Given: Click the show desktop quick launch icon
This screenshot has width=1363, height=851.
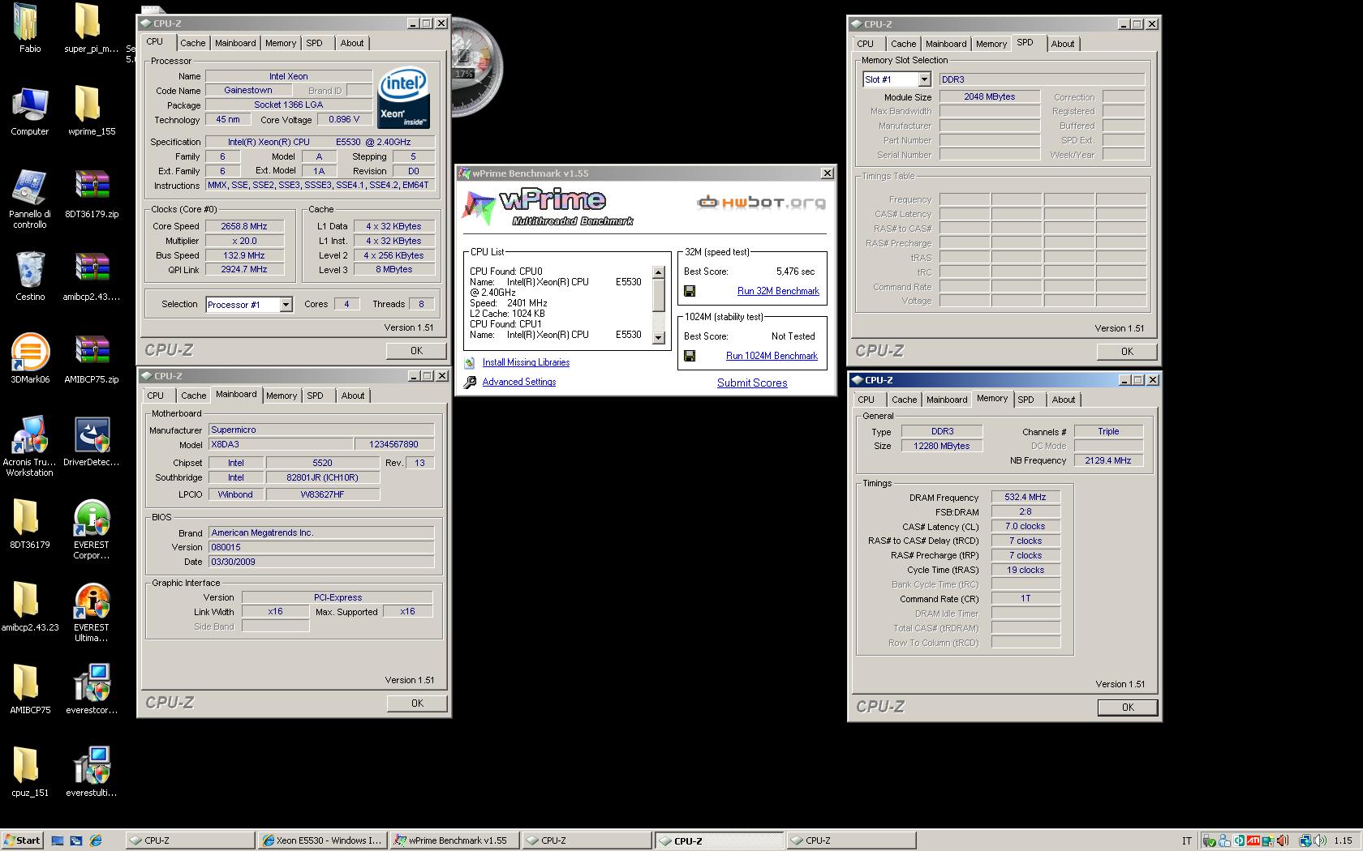Looking at the screenshot, I should pyautogui.click(x=58, y=840).
